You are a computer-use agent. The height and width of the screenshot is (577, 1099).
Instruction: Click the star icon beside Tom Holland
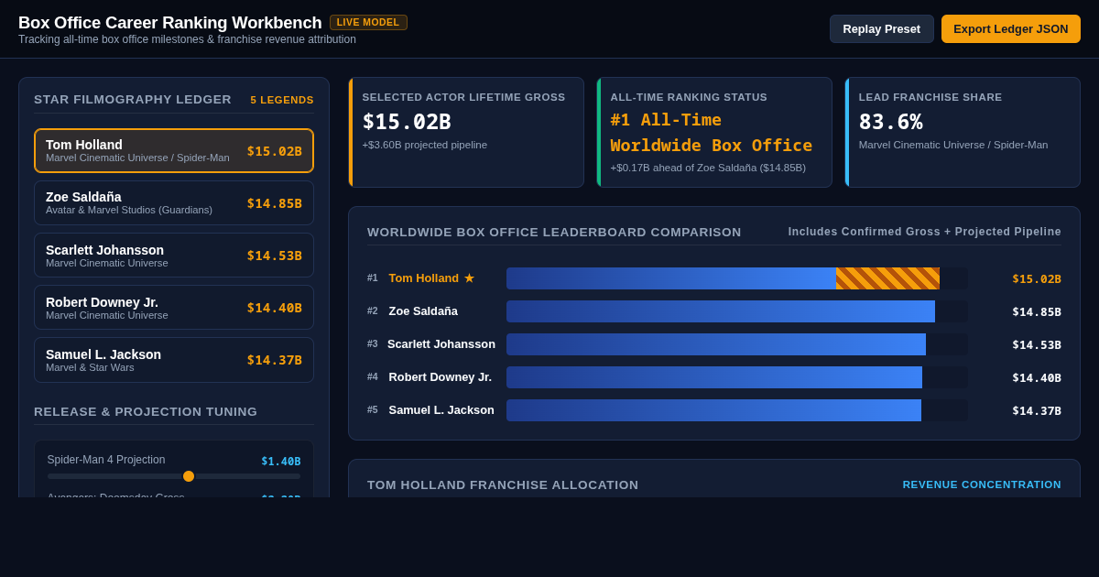pos(469,278)
